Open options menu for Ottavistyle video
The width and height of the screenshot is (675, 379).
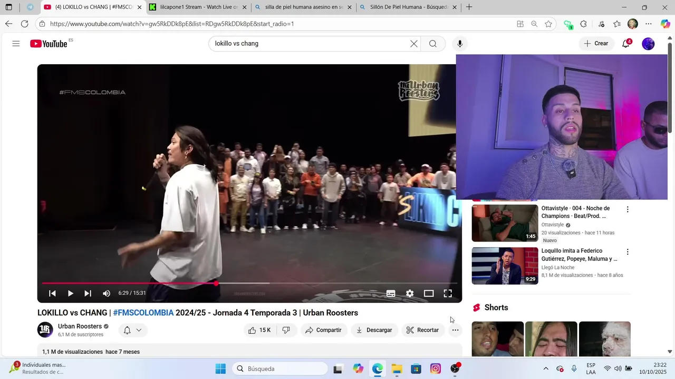coord(628,210)
